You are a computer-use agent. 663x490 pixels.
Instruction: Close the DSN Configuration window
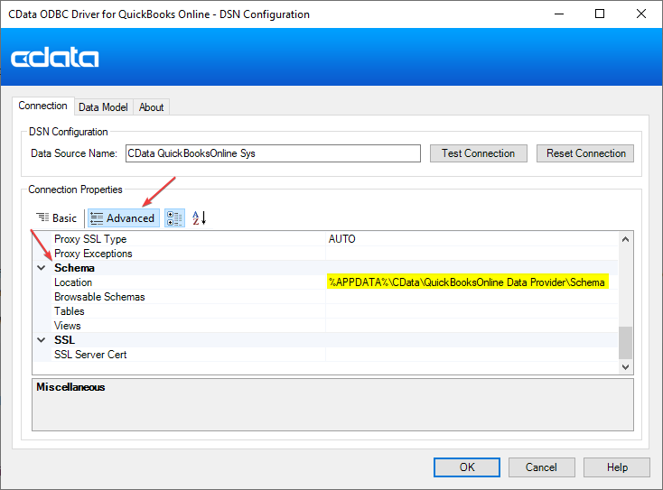click(x=641, y=14)
